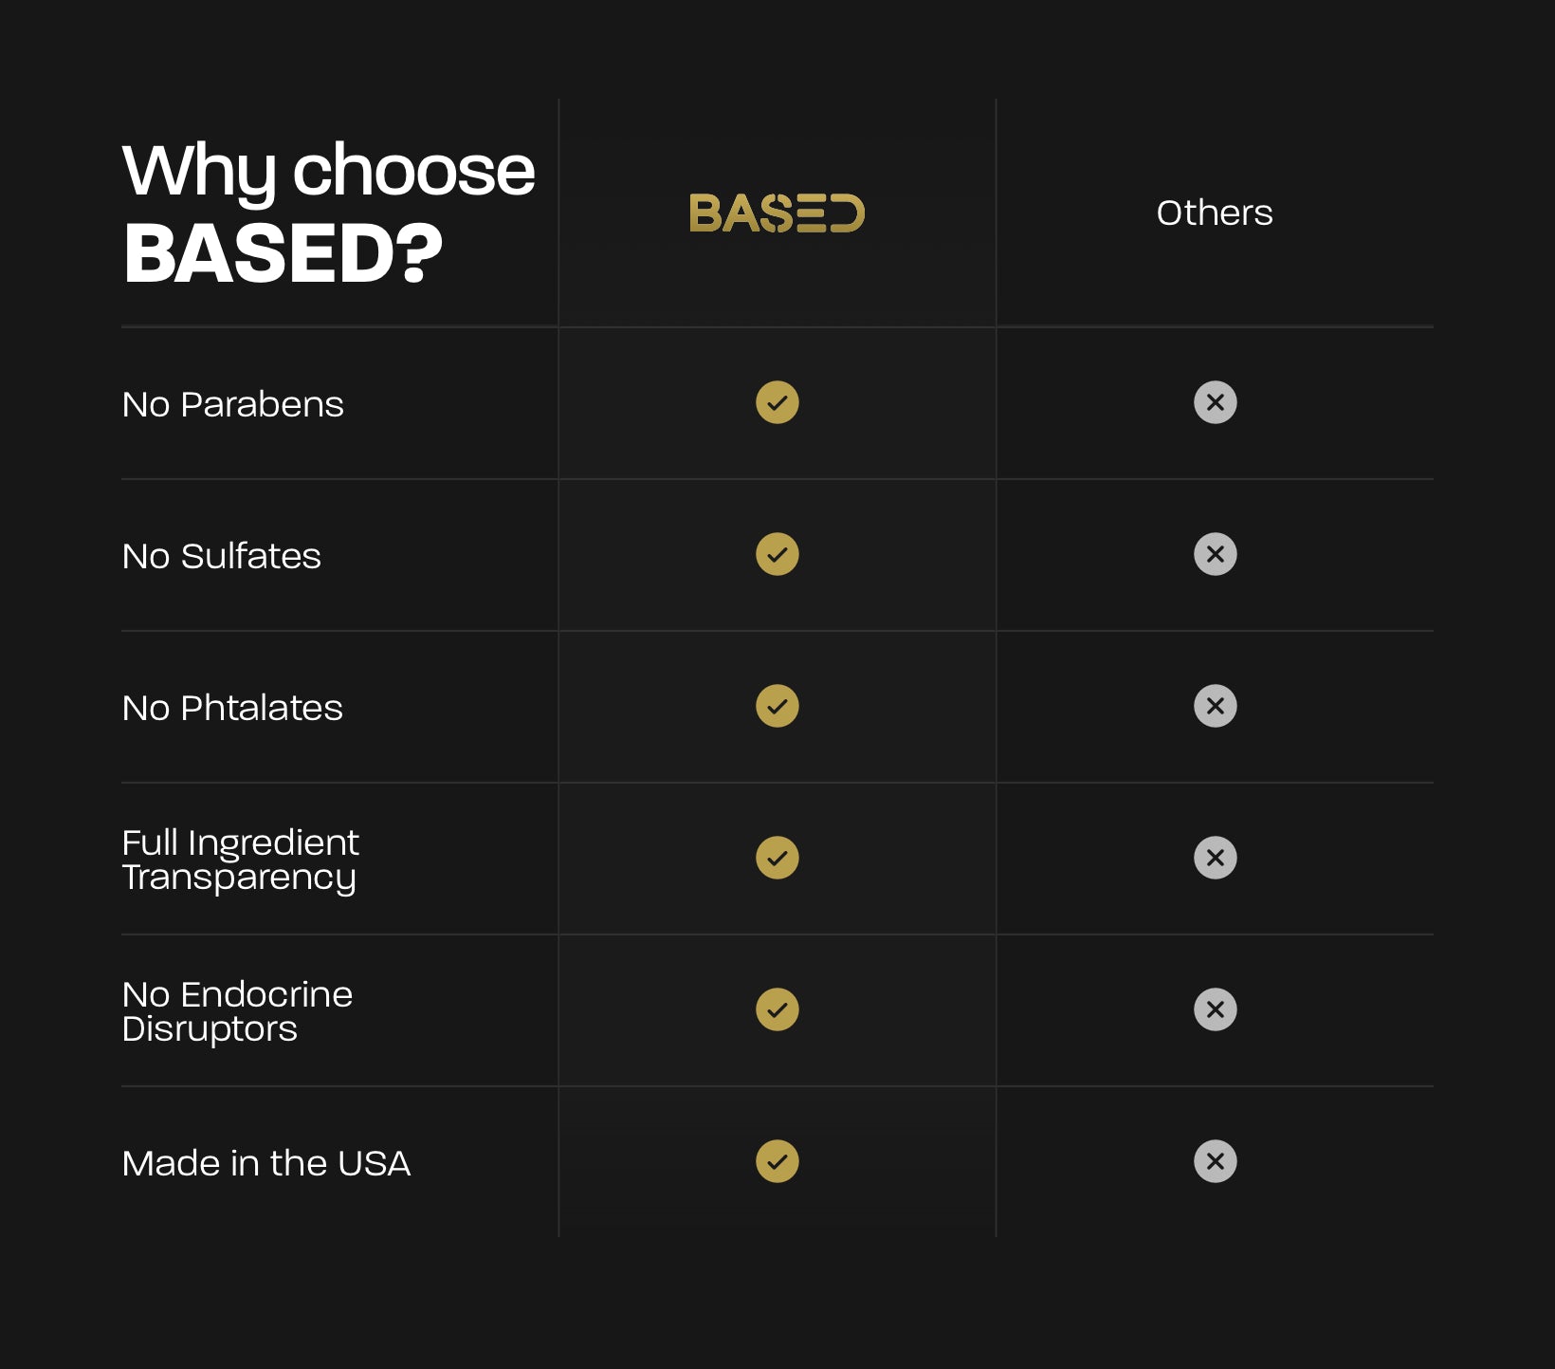
Task: Select the Full Ingredient Transparency text
Action: [x=241, y=860]
